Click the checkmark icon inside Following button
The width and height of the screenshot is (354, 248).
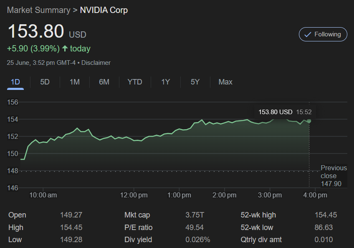(308, 34)
